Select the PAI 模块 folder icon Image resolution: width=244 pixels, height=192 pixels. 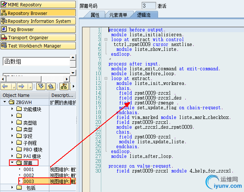click(19, 156)
